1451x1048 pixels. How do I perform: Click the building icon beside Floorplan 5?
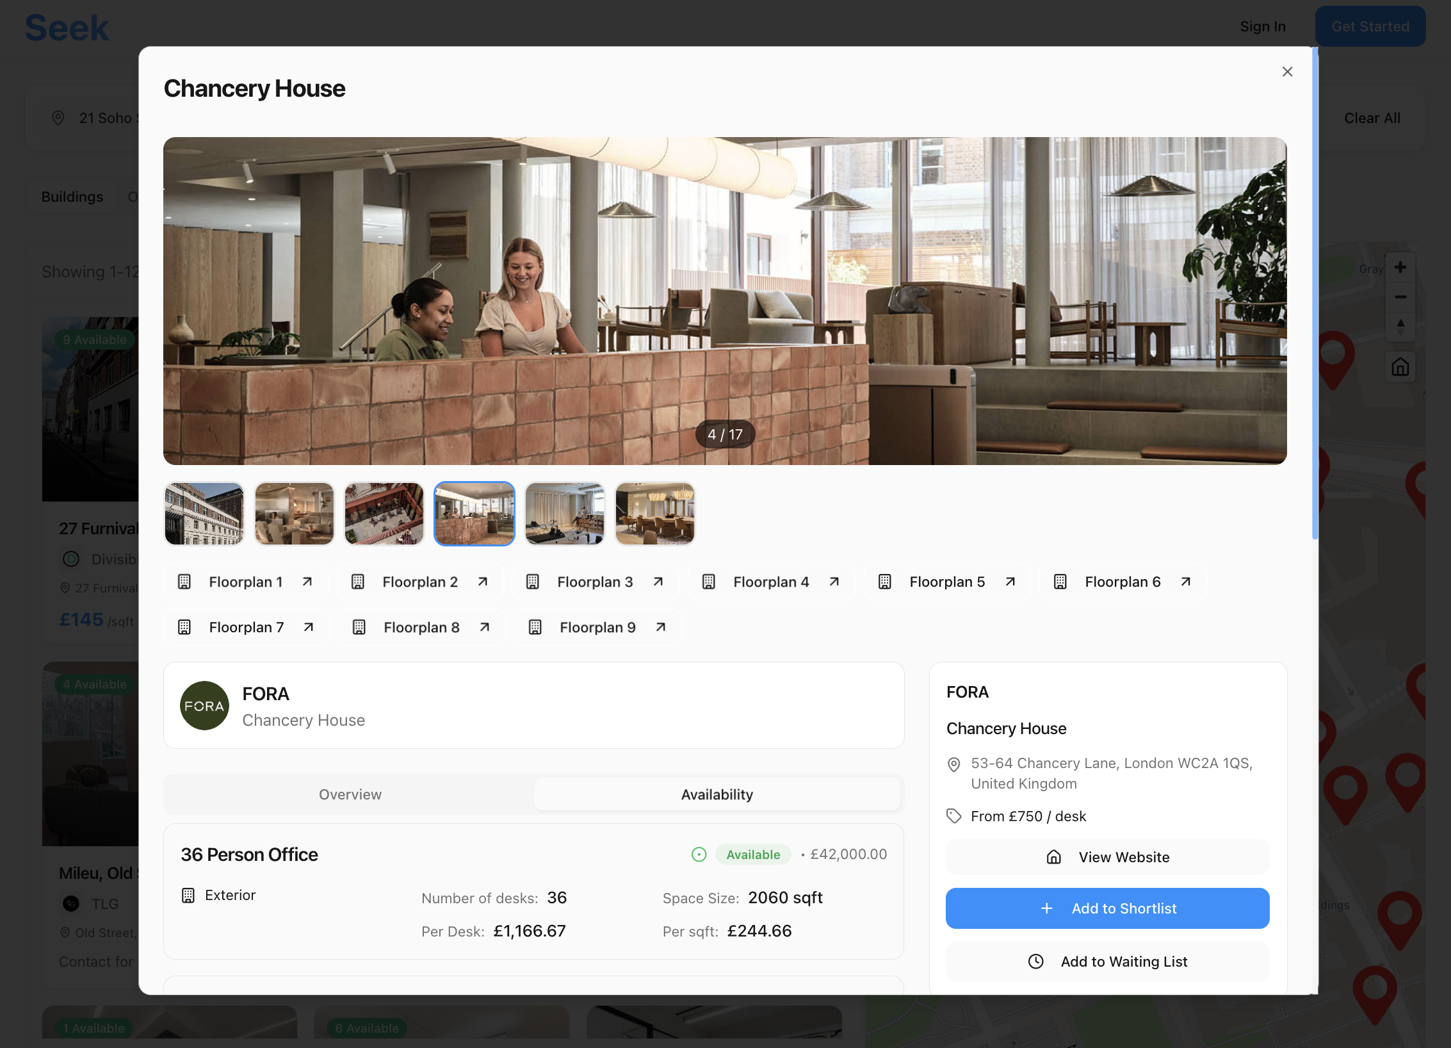tap(885, 582)
